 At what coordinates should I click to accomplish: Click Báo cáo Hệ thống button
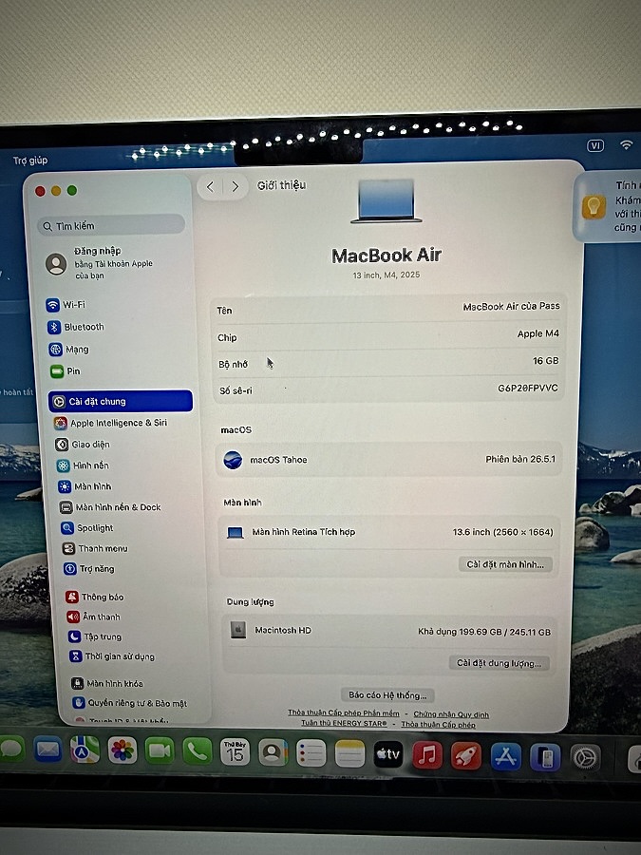387,694
